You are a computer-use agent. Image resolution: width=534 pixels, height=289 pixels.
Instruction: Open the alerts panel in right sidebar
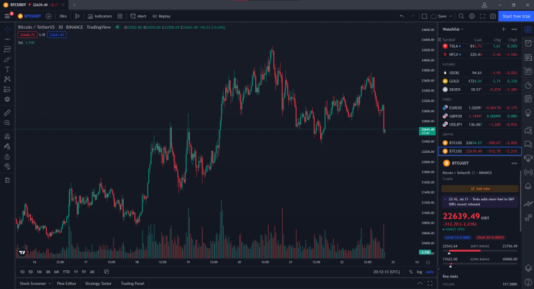tap(528, 43)
